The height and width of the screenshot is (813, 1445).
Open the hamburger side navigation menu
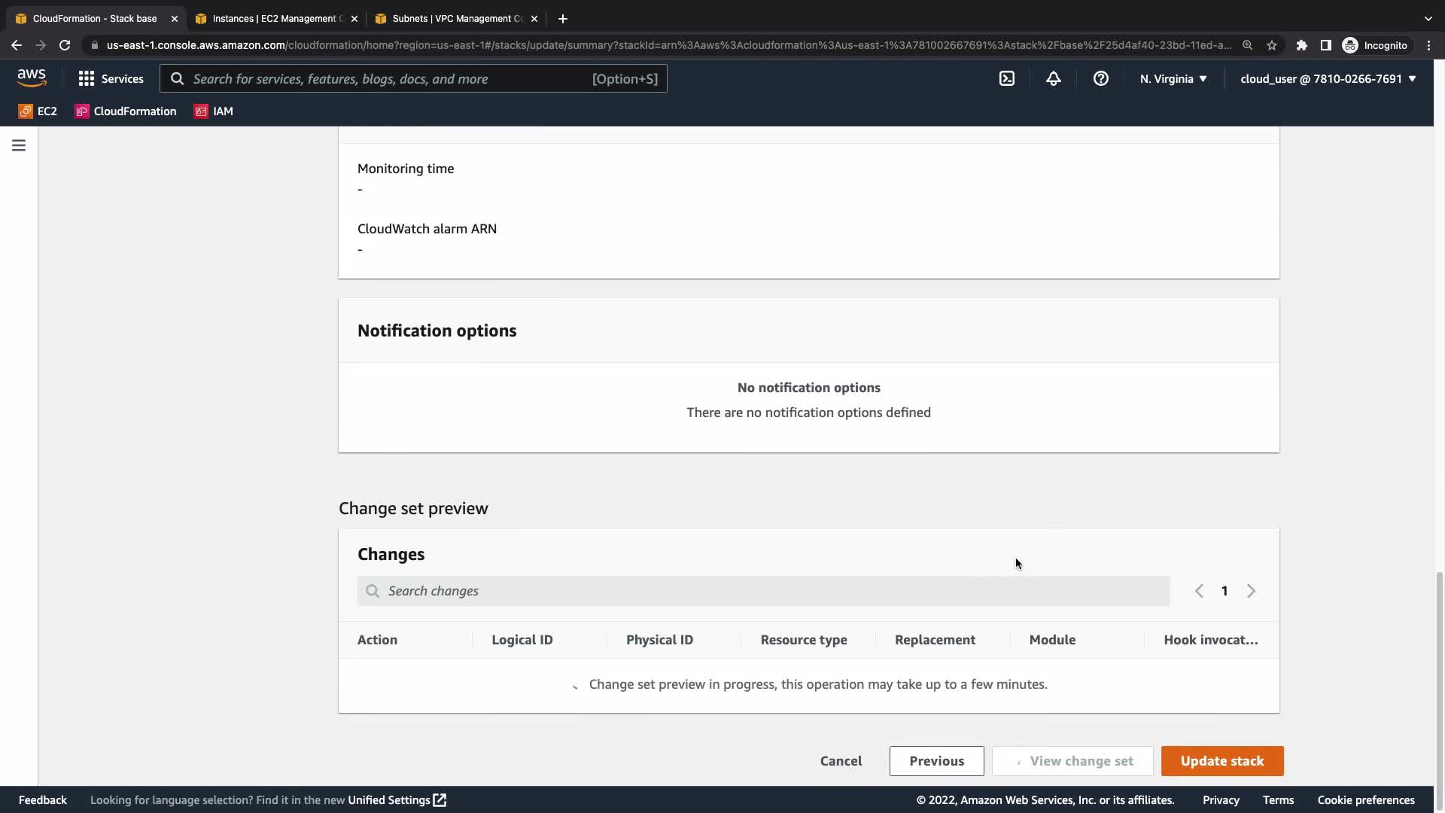[19, 145]
